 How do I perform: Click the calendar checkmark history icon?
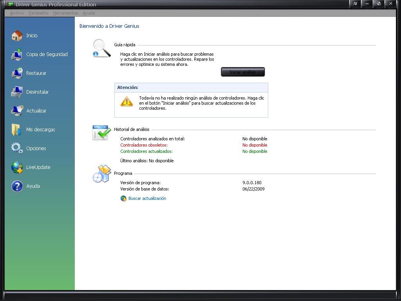pos(102,132)
